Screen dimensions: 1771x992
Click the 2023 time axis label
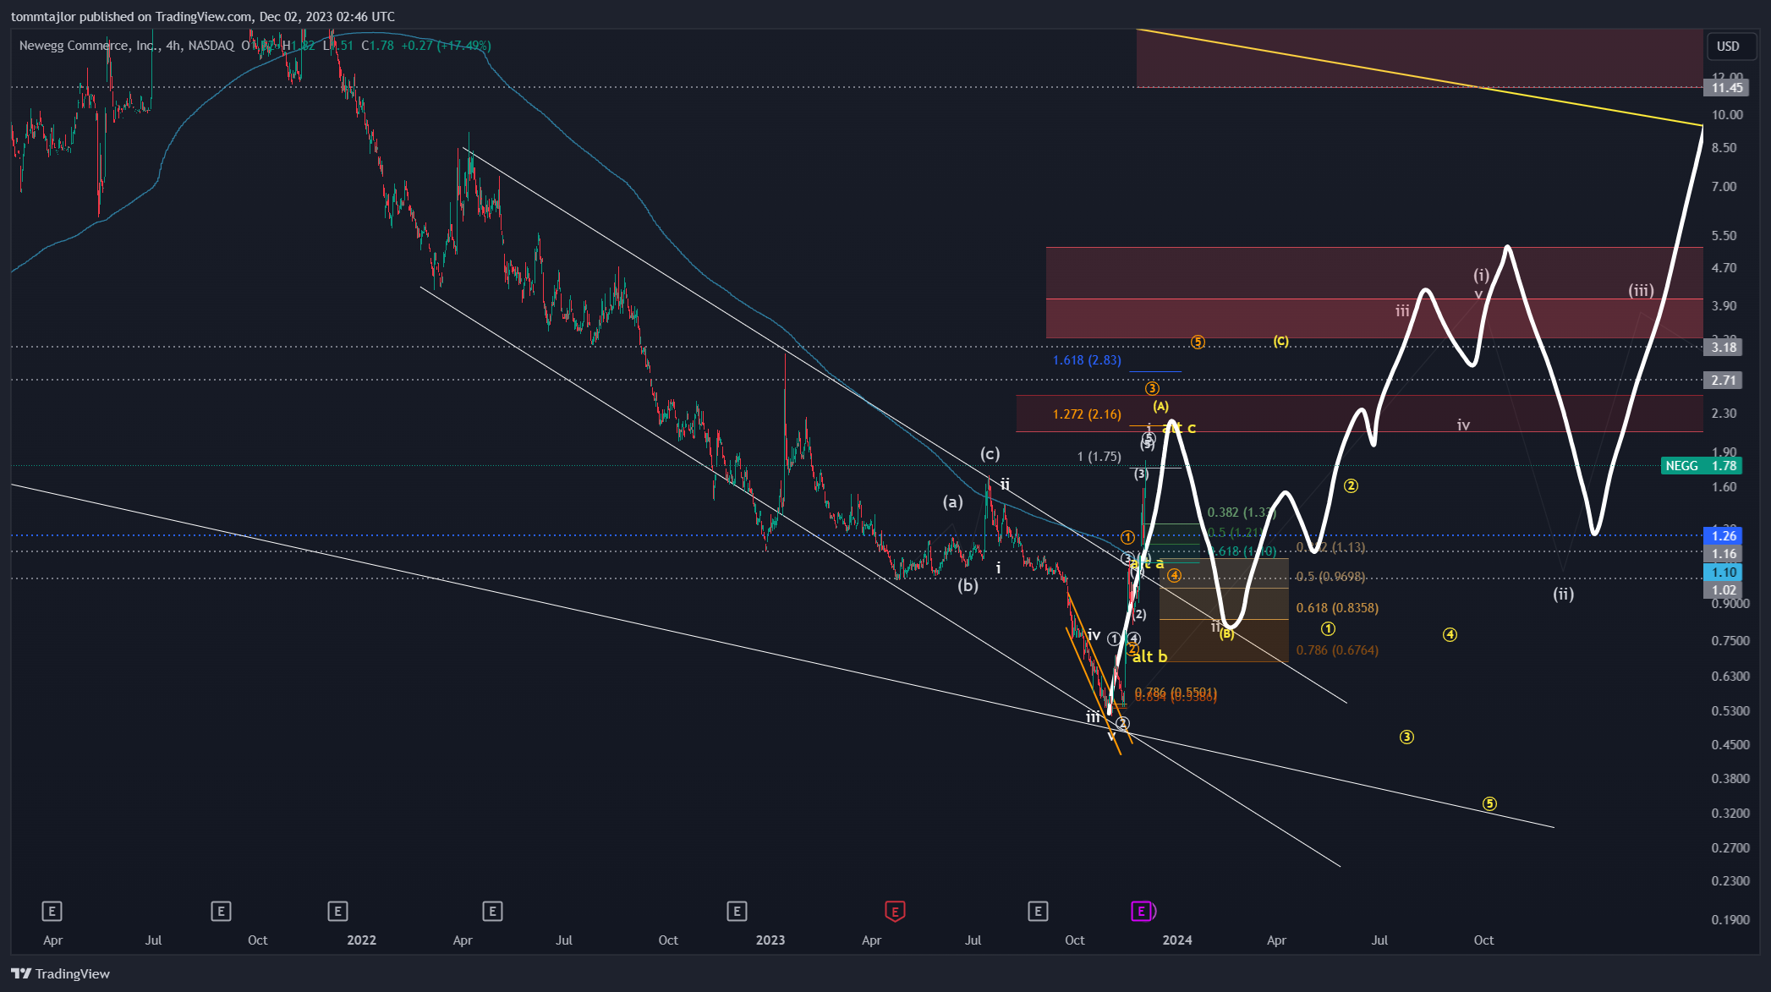(770, 940)
